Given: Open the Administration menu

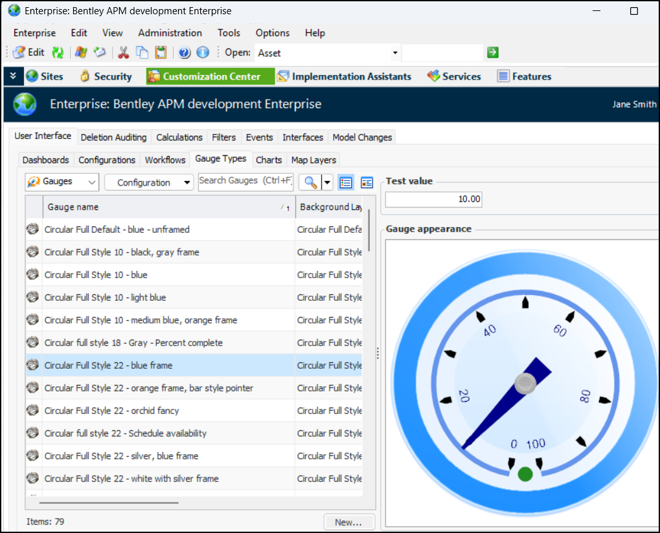Looking at the screenshot, I should pyautogui.click(x=170, y=33).
